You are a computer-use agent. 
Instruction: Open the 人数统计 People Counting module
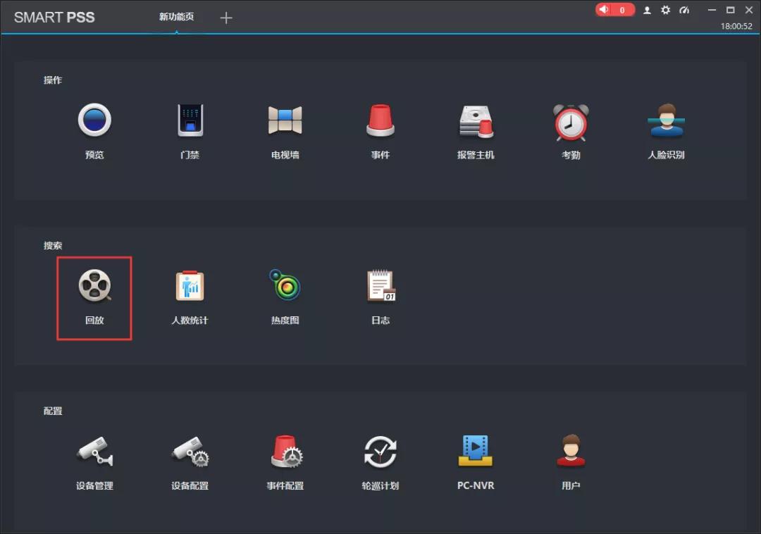(189, 292)
